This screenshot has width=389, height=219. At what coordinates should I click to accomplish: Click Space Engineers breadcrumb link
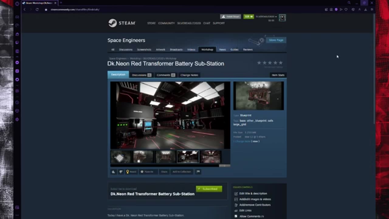[x=118, y=58]
